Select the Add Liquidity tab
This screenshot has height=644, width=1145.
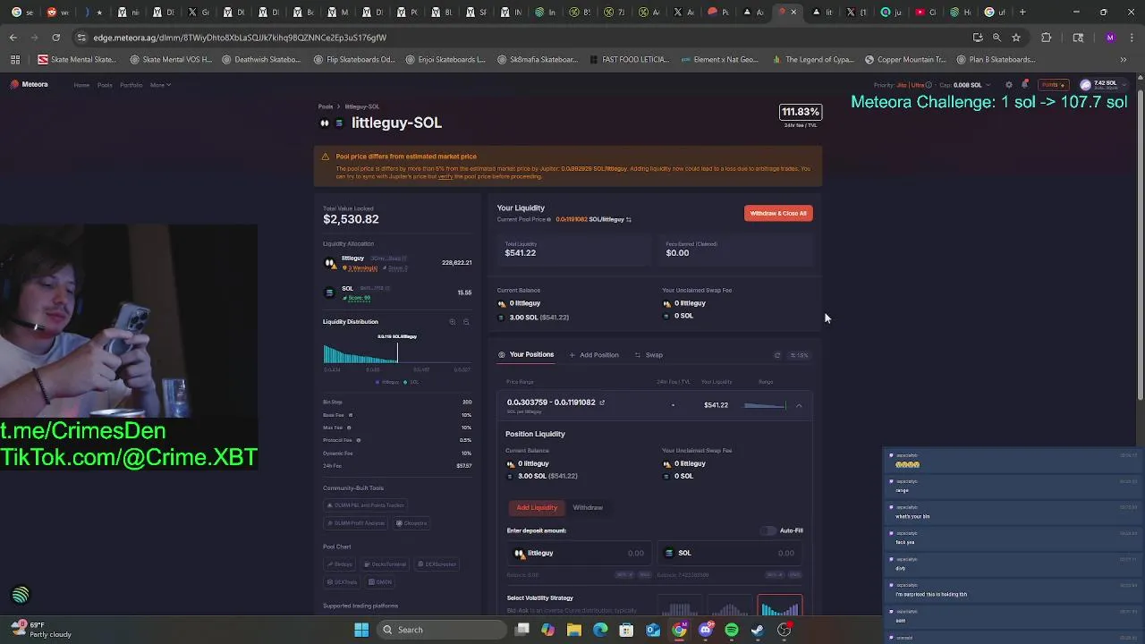(537, 507)
